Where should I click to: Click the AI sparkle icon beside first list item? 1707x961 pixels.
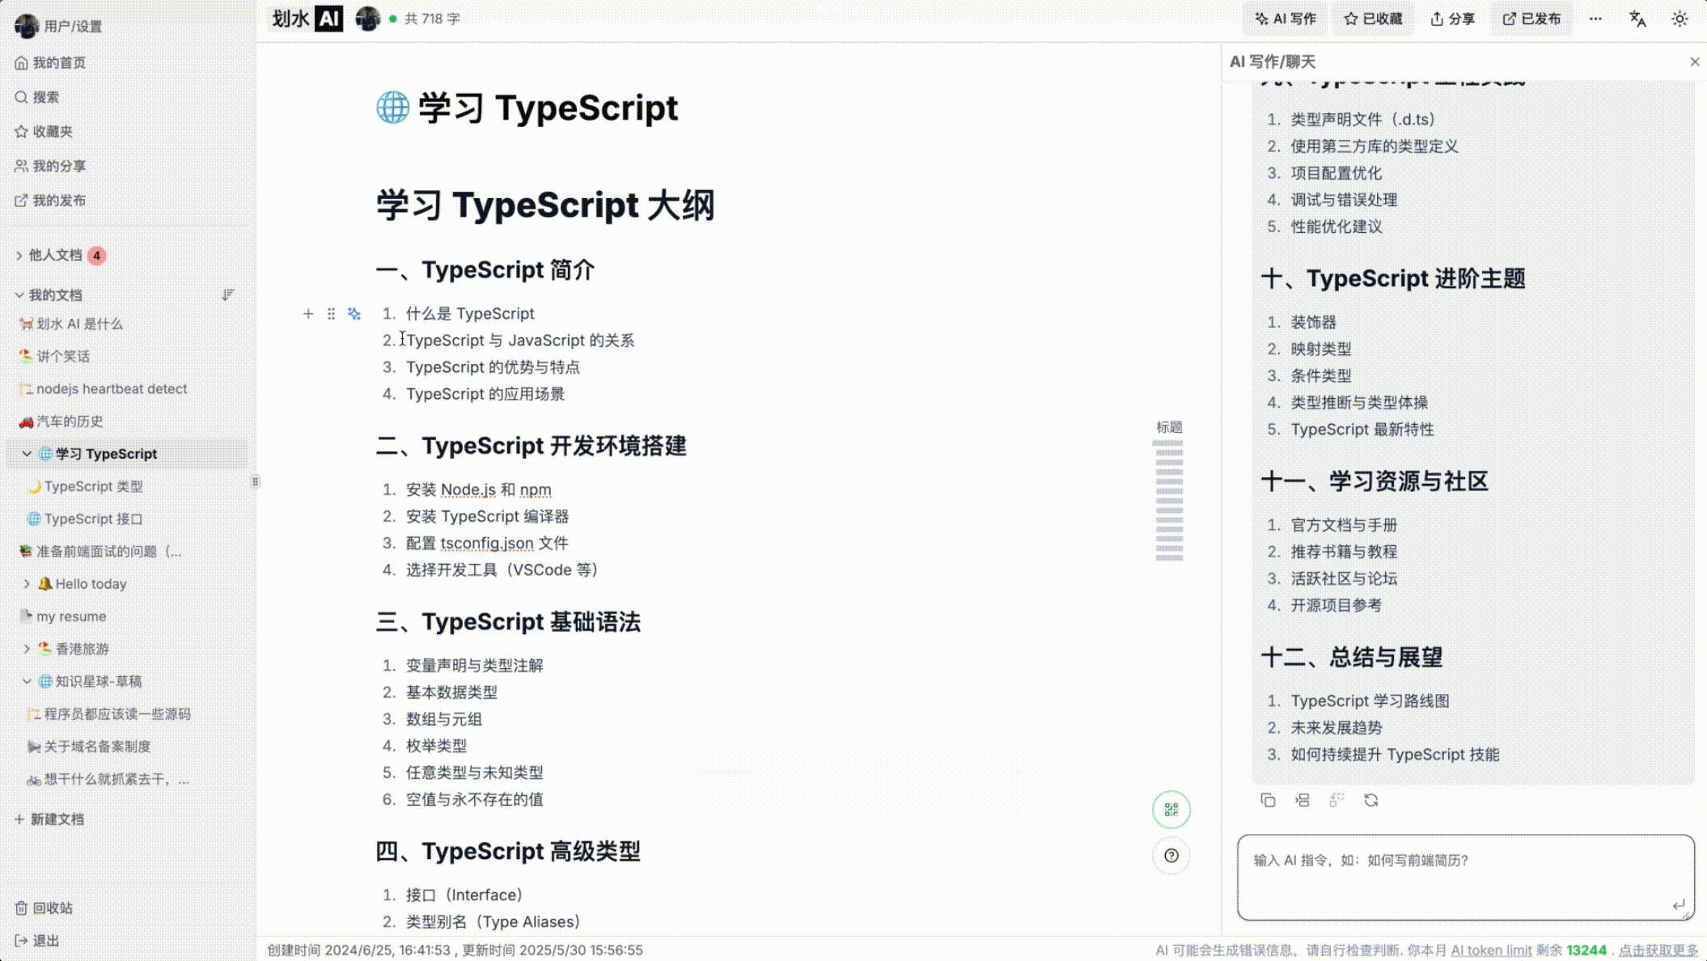click(x=354, y=314)
